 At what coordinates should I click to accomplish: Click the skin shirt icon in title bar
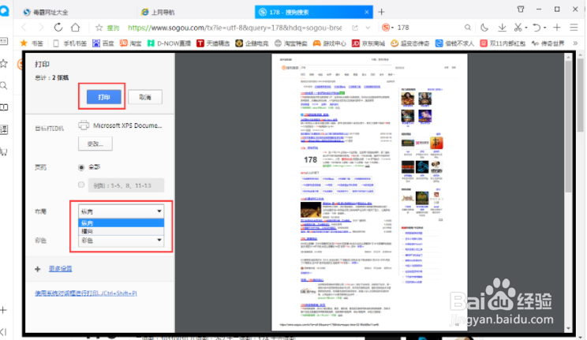coord(521,9)
